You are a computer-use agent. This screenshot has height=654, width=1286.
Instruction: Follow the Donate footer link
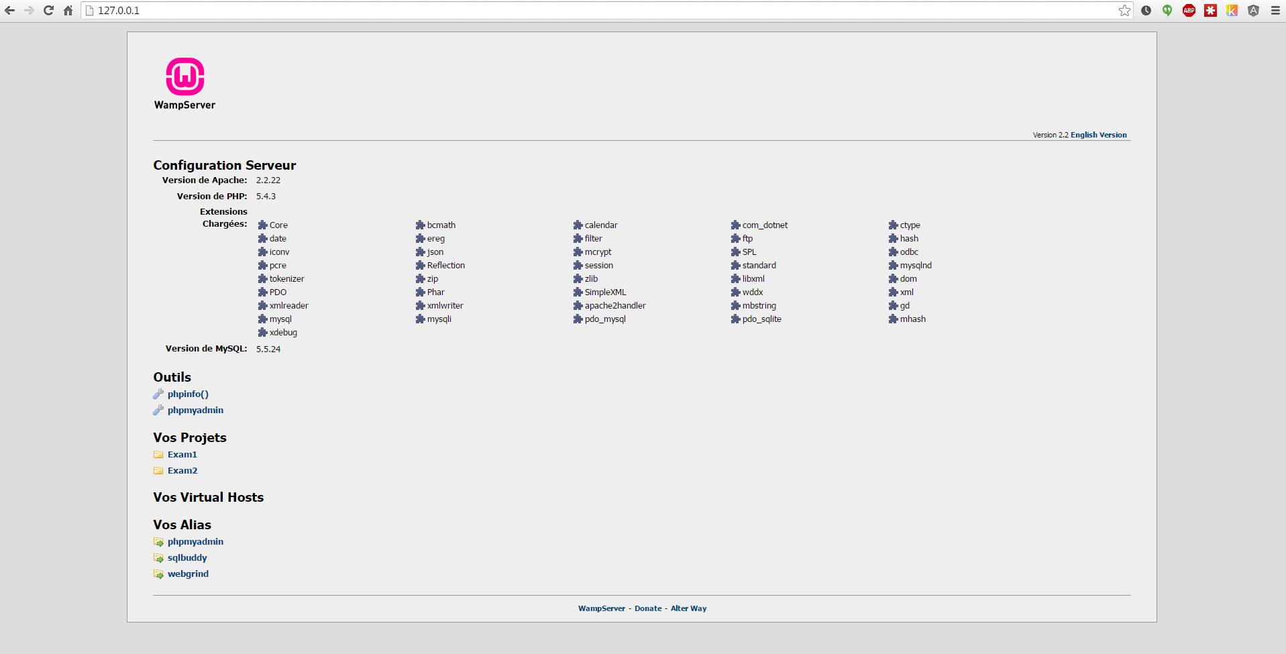(648, 609)
